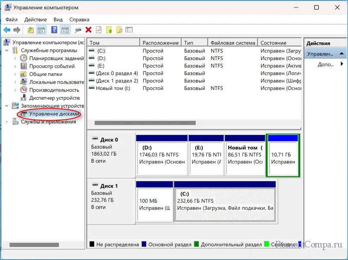The height and width of the screenshot is (260, 348).
Task: Expand the Службы и приложения node
Action: click(7, 122)
